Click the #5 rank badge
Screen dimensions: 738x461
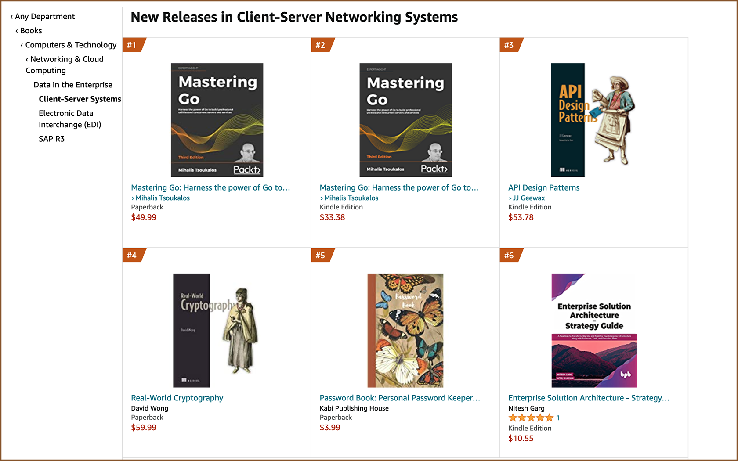click(x=322, y=255)
